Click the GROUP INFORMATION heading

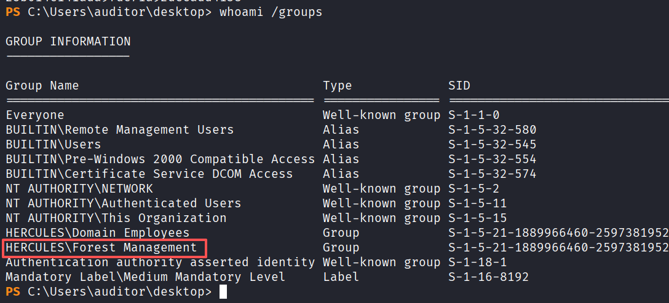pos(68,42)
